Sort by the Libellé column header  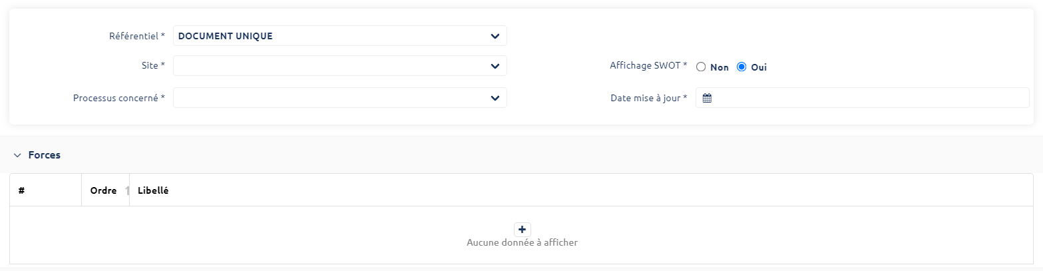point(153,190)
